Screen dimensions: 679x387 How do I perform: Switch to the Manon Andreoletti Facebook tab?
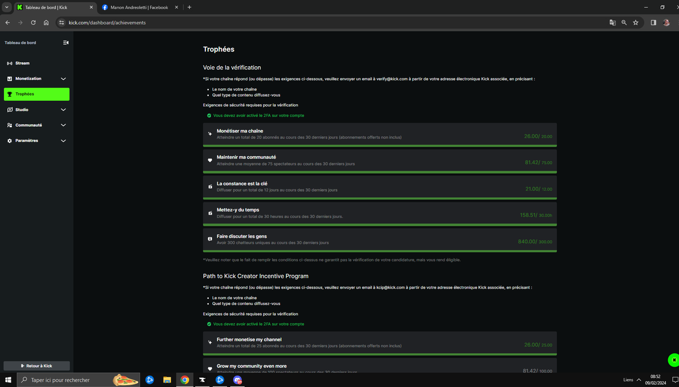click(139, 7)
